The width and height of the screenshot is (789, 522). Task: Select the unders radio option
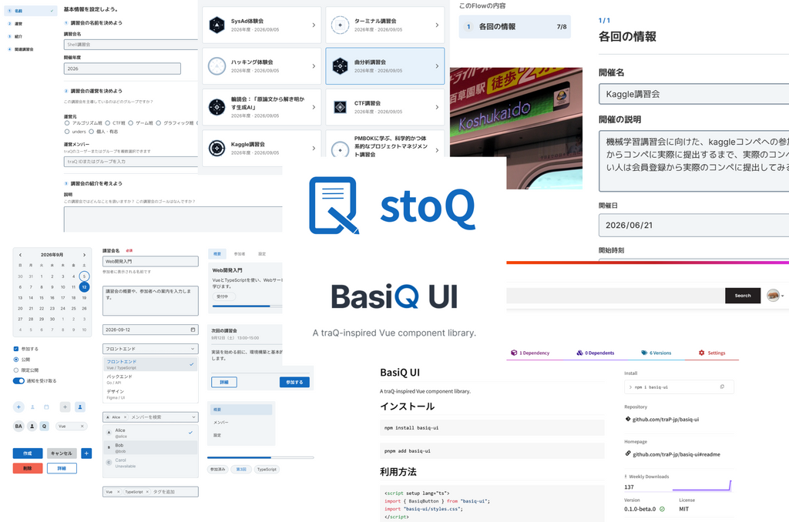pos(67,132)
